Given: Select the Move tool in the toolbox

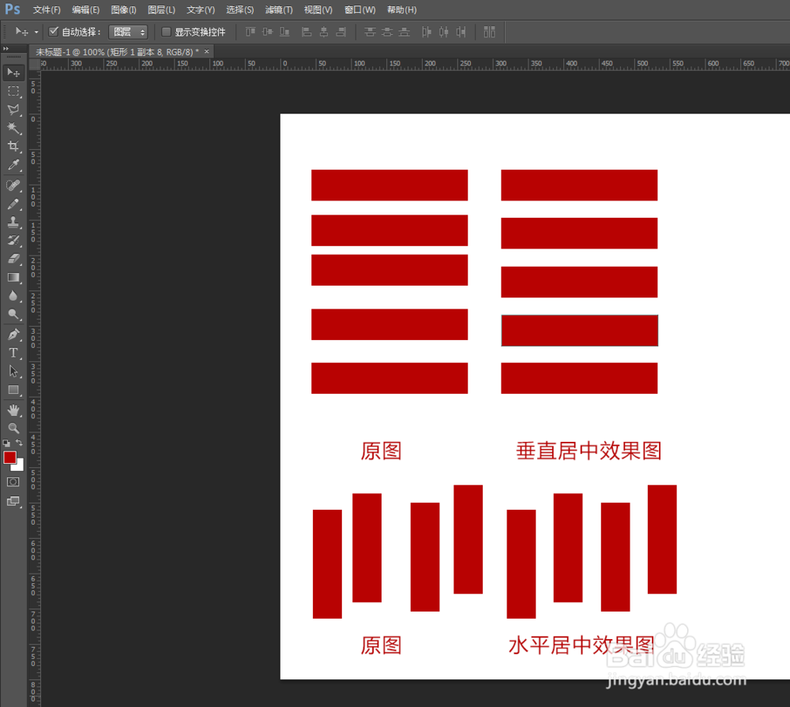Looking at the screenshot, I should tap(13, 73).
